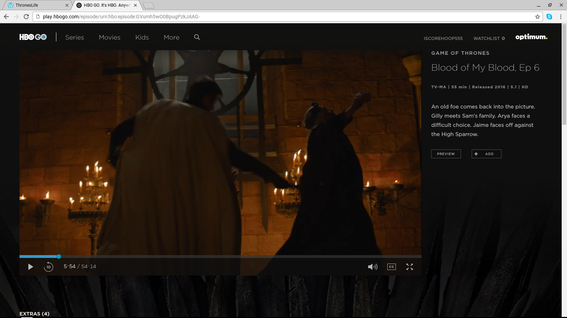Click the Preview button
The image size is (567, 318).
[446, 154]
